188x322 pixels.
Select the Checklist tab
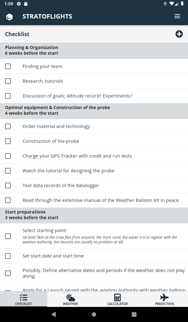pos(23,299)
